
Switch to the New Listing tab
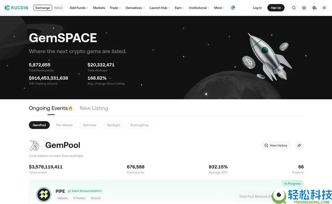(x=94, y=108)
